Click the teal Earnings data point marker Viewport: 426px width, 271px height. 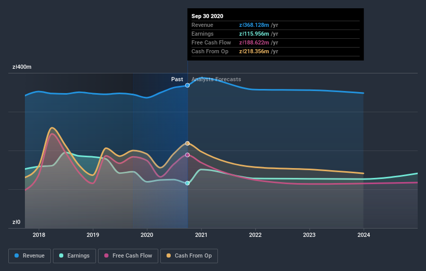pyautogui.click(x=187, y=183)
